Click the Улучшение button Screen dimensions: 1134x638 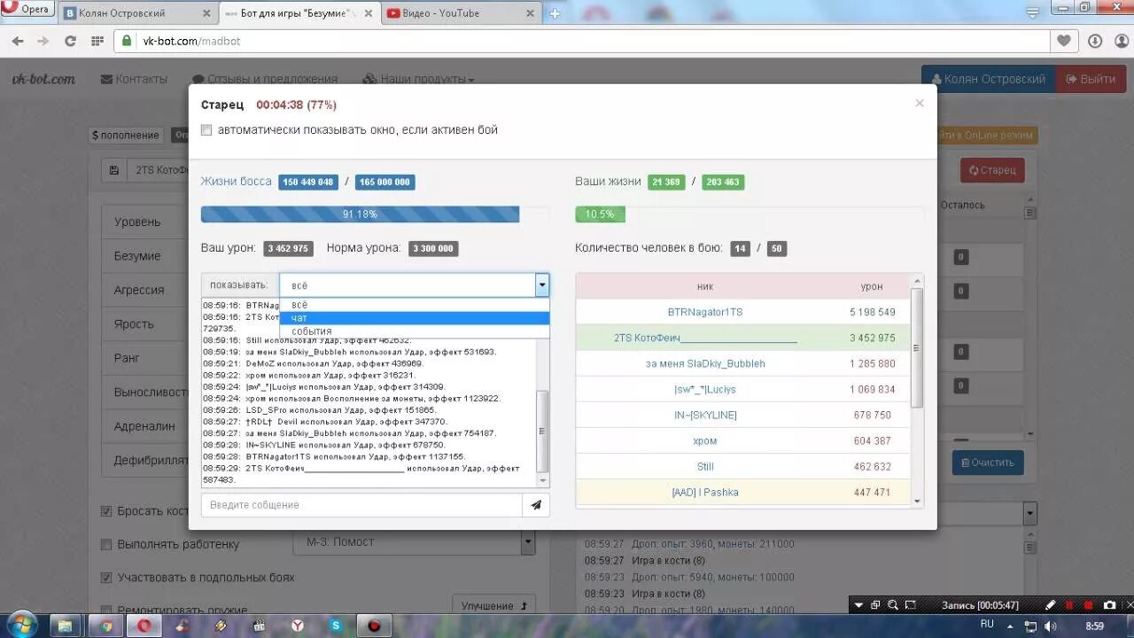[493, 606]
